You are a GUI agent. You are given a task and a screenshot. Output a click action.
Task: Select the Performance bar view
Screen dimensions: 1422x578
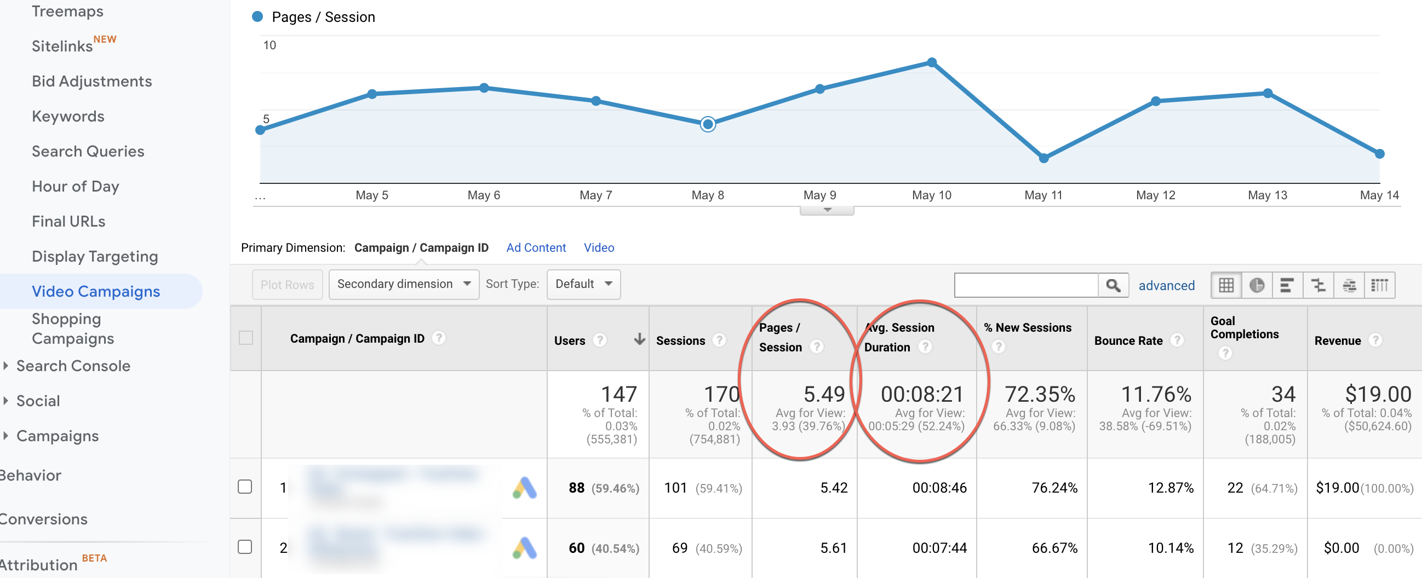coord(1287,285)
